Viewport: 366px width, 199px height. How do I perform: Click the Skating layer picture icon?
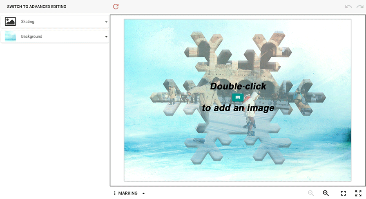(x=11, y=22)
